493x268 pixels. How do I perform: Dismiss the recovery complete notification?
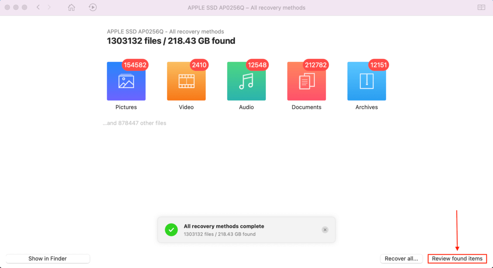click(325, 230)
